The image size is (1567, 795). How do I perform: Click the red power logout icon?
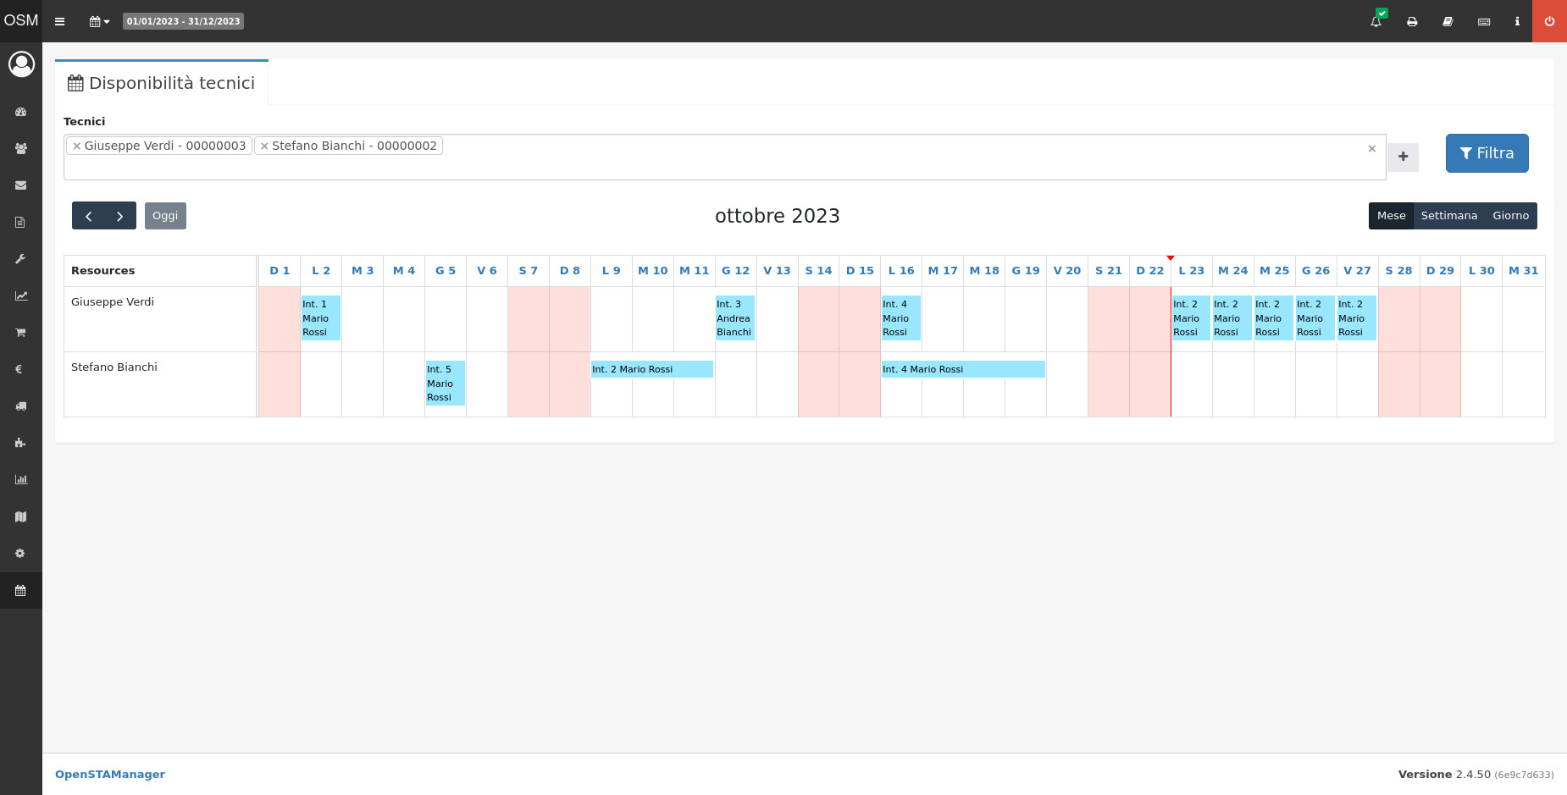click(1549, 21)
